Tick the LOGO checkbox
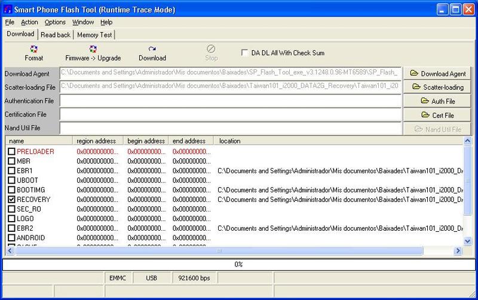The image size is (478, 300). tap(11, 219)
